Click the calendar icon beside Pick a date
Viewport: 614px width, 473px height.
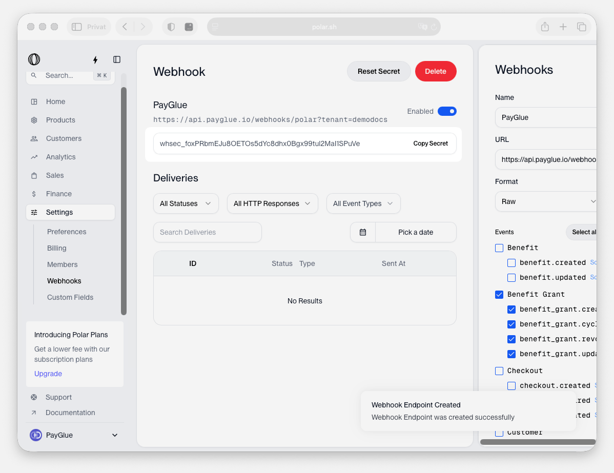coord(363,232)
